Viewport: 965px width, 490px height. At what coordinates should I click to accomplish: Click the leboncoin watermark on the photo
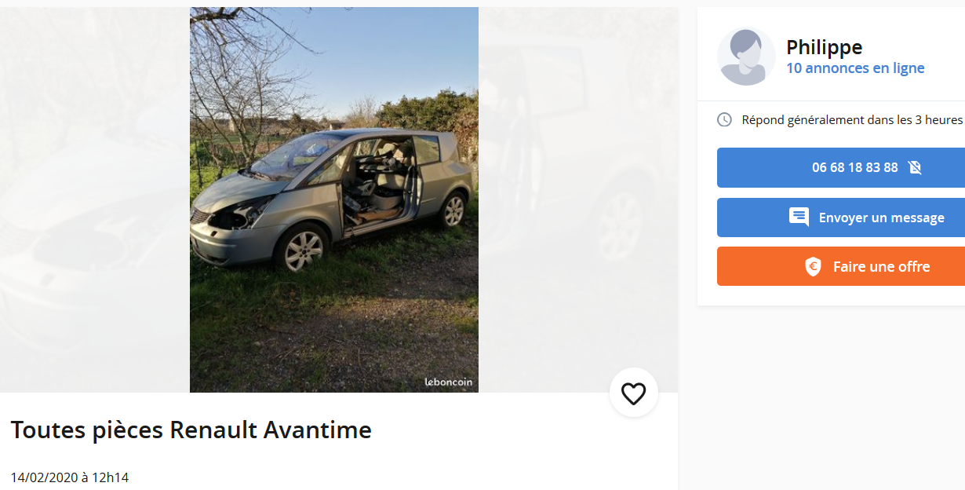point(449,382)
